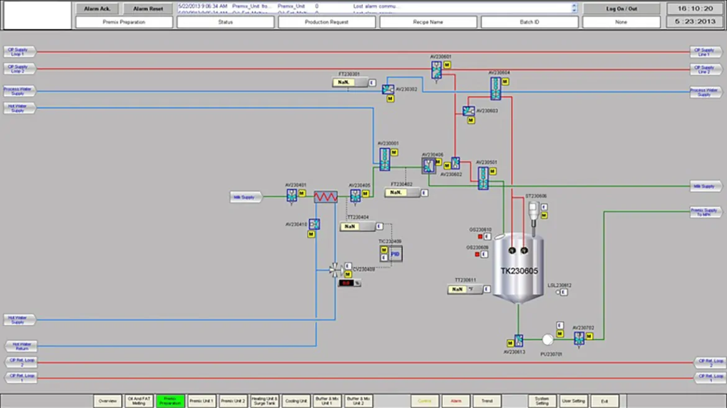This screenshot has height=408, width=727.
Task: Click valve AV230405 icon
Action: [355, 197]
